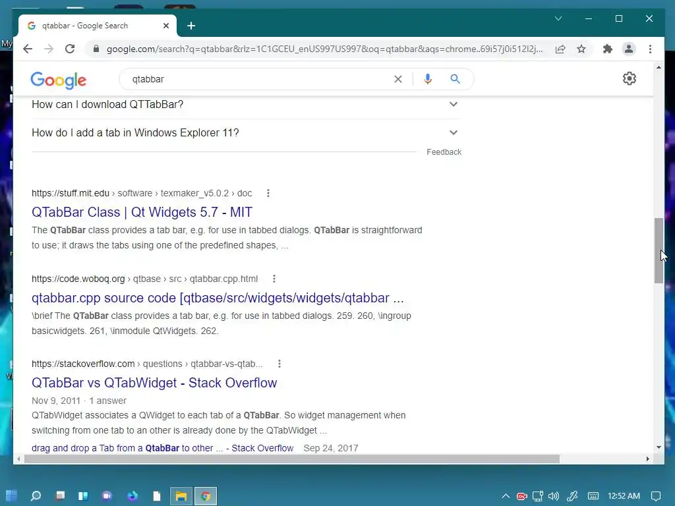Open QTabBar Class Qt Widgets MIT result

142,212
